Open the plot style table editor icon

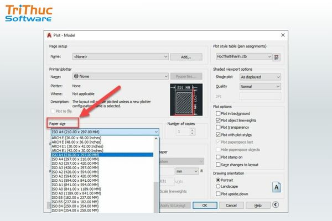point(276,57)
